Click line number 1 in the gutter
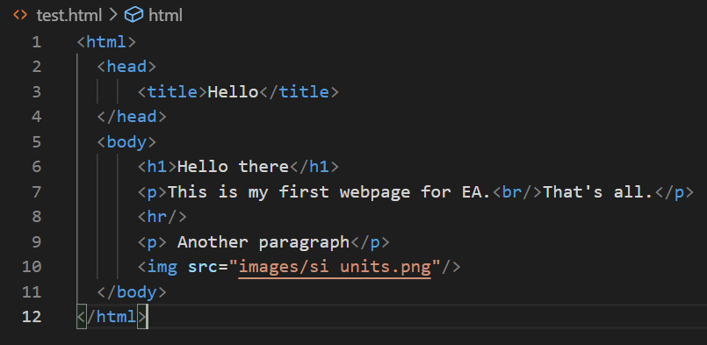Viewport: 707px width, 345px height. [37, 42]
